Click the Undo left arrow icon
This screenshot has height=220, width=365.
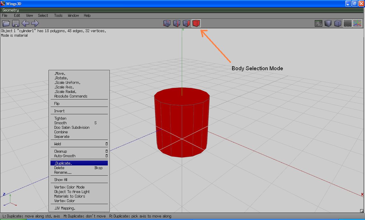point(25,23)
